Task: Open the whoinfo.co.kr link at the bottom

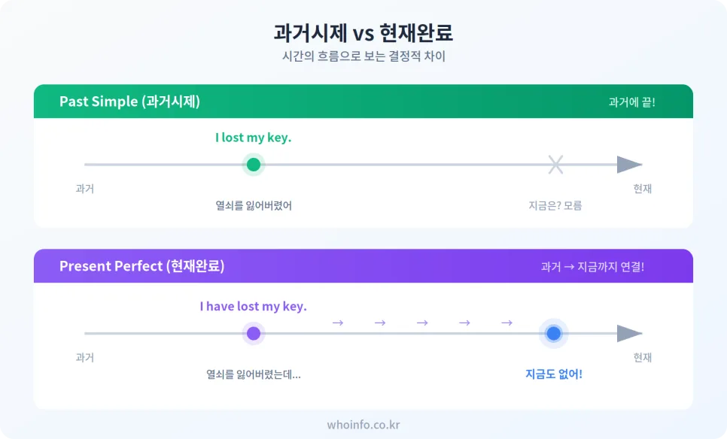Action: point(363,425)
